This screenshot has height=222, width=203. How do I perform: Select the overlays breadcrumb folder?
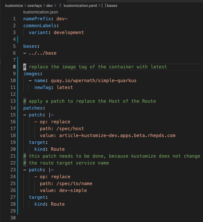pos(34,6)
